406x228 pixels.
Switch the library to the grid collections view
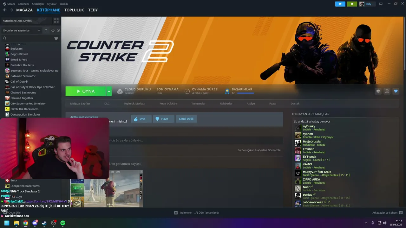click(x=56, y=21)
